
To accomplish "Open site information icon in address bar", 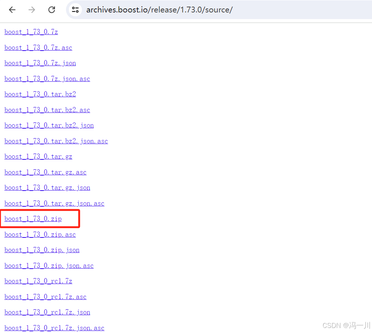I will 75,10.
